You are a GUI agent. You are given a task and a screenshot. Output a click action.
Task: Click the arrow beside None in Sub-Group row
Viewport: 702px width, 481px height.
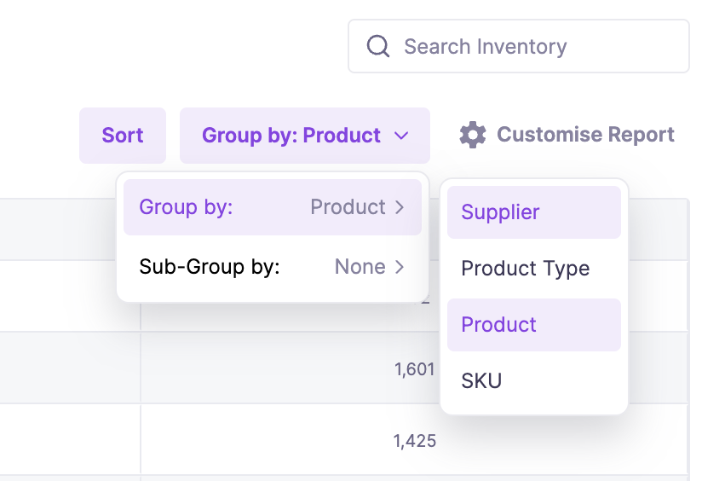(x=400, y=267)
